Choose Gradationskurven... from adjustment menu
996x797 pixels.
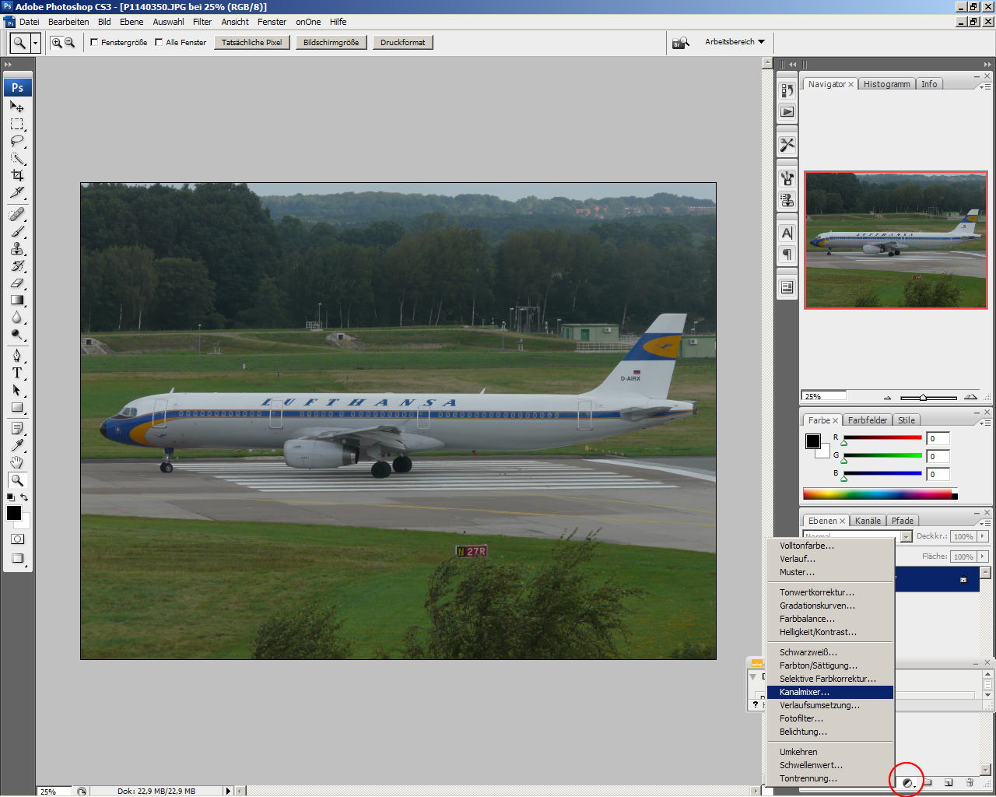pyautogui.click(x=830, y=606)
